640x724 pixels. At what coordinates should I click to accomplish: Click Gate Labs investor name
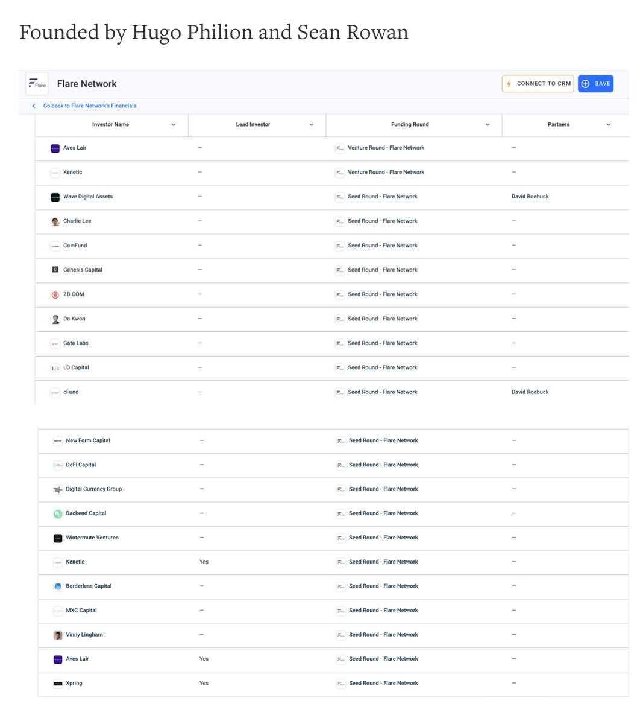click(76, 343)
